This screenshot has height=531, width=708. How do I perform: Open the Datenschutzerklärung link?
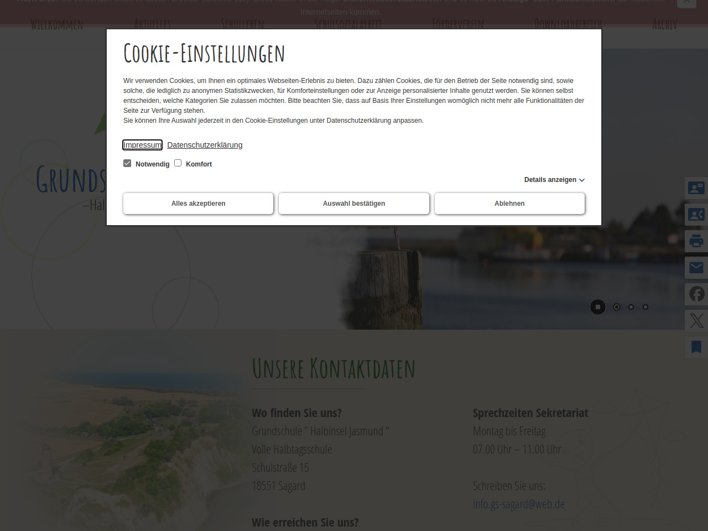[x=205, y=145]
